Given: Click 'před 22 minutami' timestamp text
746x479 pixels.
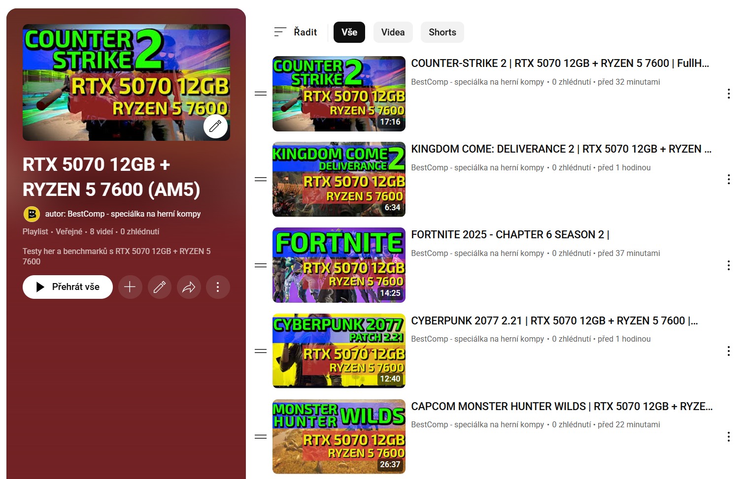Looking at the screenshot, I should [x=629, y=425].
